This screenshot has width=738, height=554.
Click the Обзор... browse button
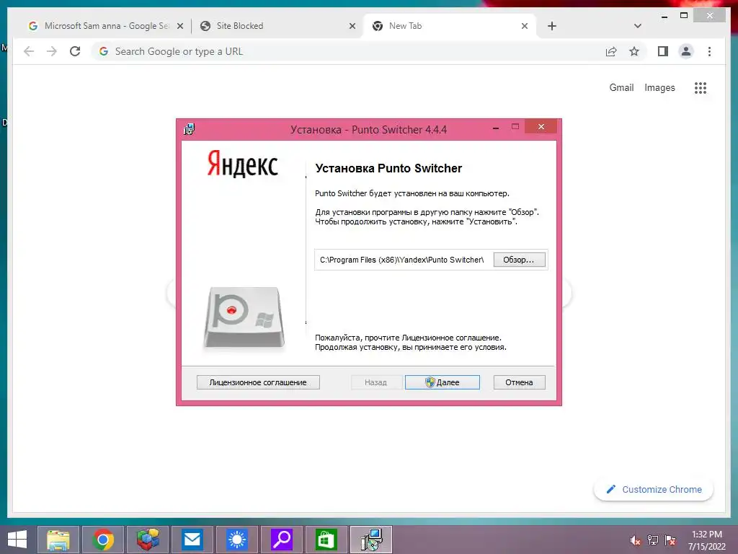519,260
